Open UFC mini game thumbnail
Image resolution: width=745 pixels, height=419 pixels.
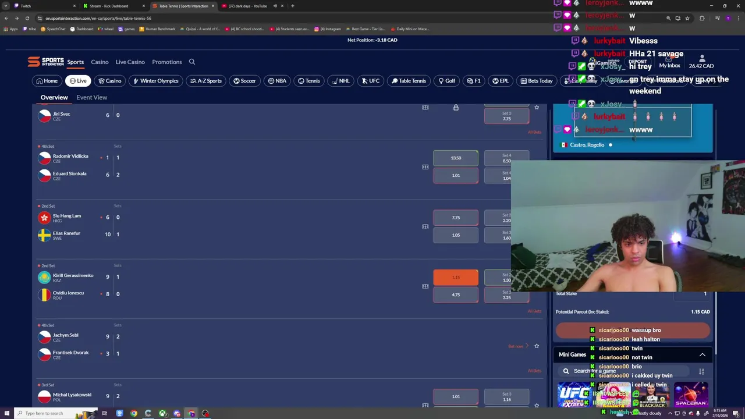(x=574, y=394)
